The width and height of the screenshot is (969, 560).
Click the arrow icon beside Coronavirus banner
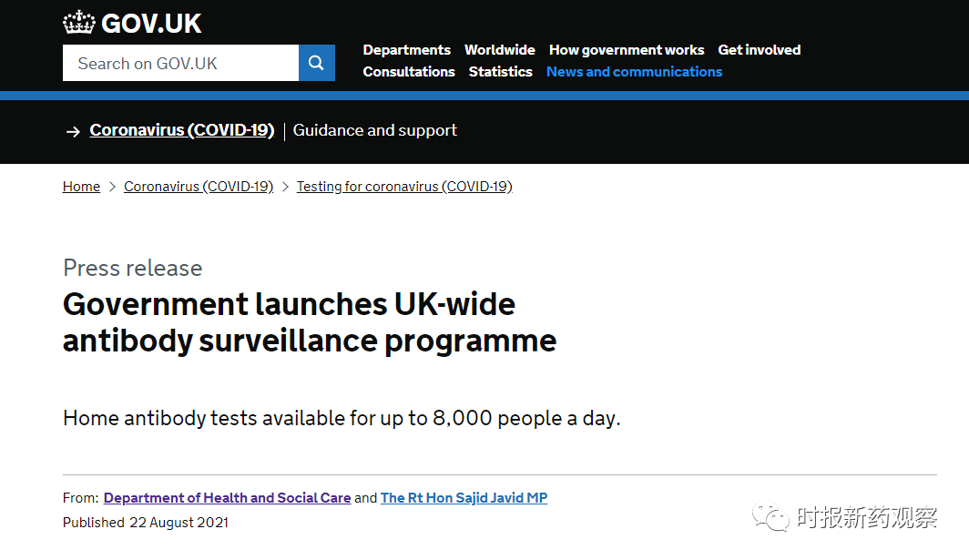click(x=73, y=132)
